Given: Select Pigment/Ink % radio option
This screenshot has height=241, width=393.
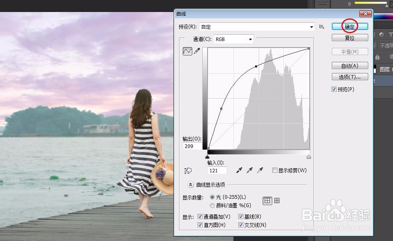Looking at the screenshot, I should click(x=212, y=205).
